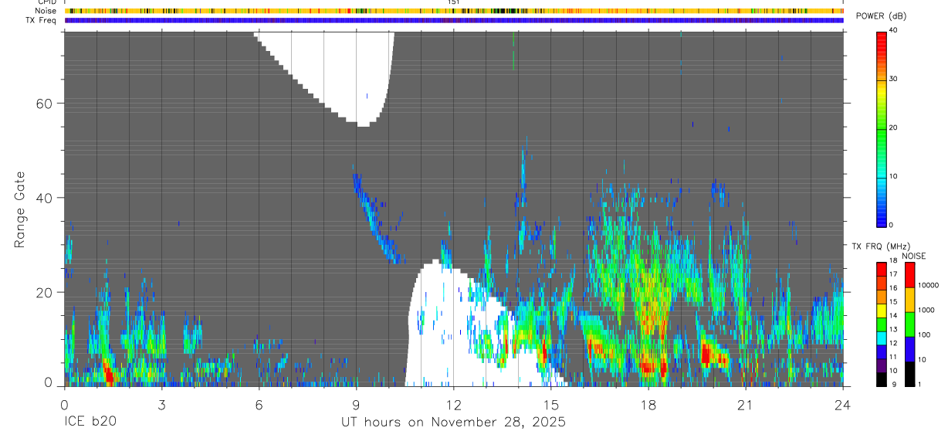Click the 10000 label on NOISE legend
948x438 pixels.
pos(929,285)
